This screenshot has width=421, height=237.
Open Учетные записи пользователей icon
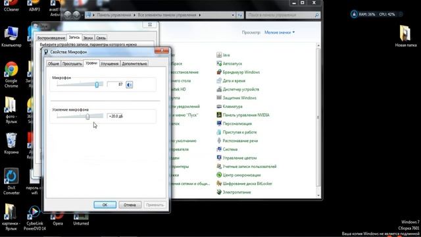click(x=247, y=167)
